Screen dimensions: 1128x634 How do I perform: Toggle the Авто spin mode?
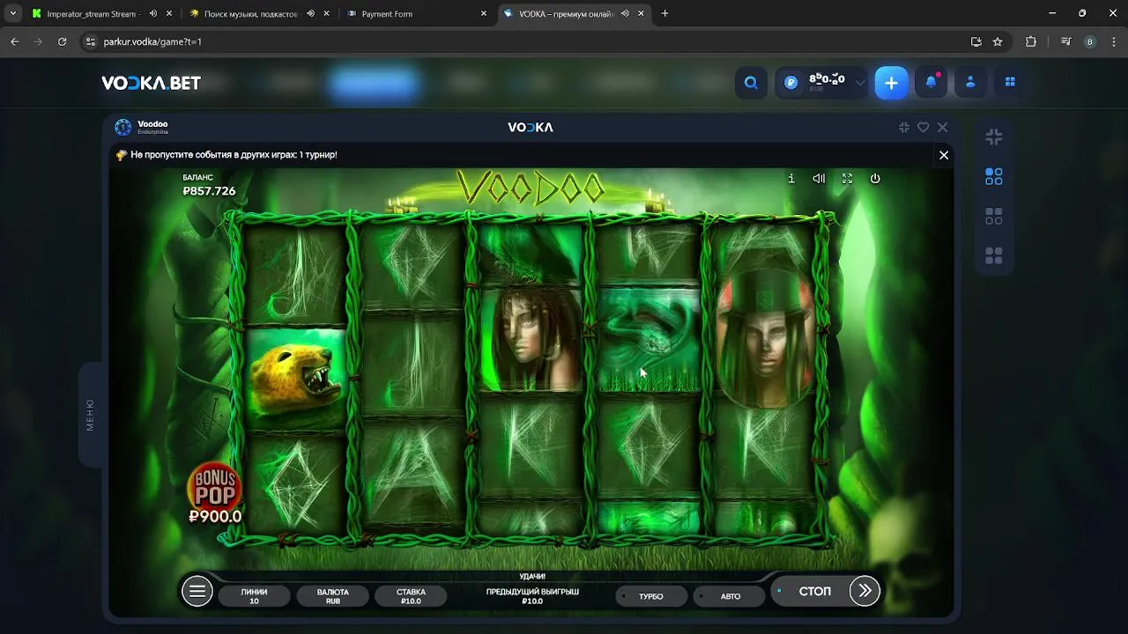coord(731,596)
